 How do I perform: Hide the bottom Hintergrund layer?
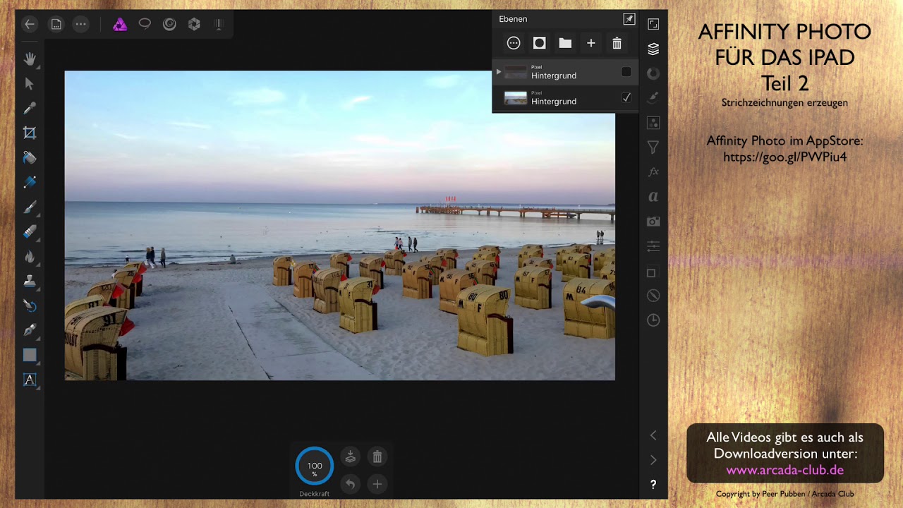click(626, 98)
